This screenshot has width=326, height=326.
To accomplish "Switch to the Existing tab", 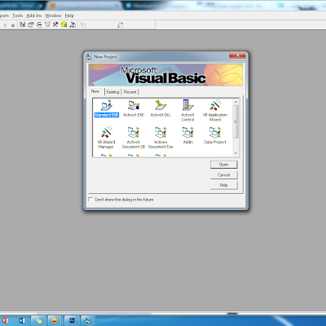I will click(113, 92).
